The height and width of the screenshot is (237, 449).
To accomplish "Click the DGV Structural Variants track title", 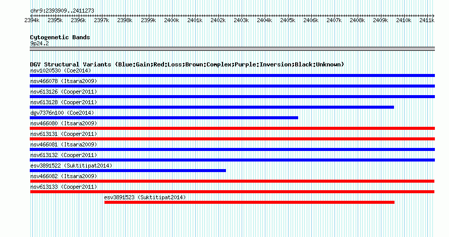I will 187,64.
